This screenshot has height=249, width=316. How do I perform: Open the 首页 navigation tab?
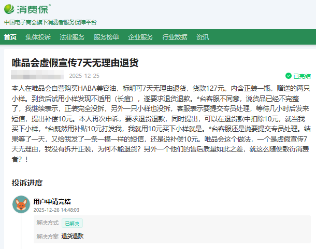(10, 37)
